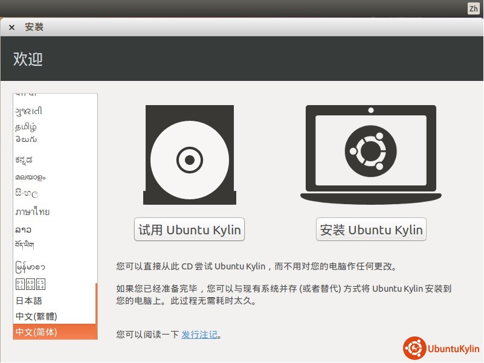Image resolution: width=484 pixels, height=363 pixels.
Task: Select 中文(繁體) in the language list
Action: coord(36,316)
